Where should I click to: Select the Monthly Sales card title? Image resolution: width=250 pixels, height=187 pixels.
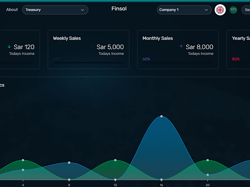(x=158, y=38)
